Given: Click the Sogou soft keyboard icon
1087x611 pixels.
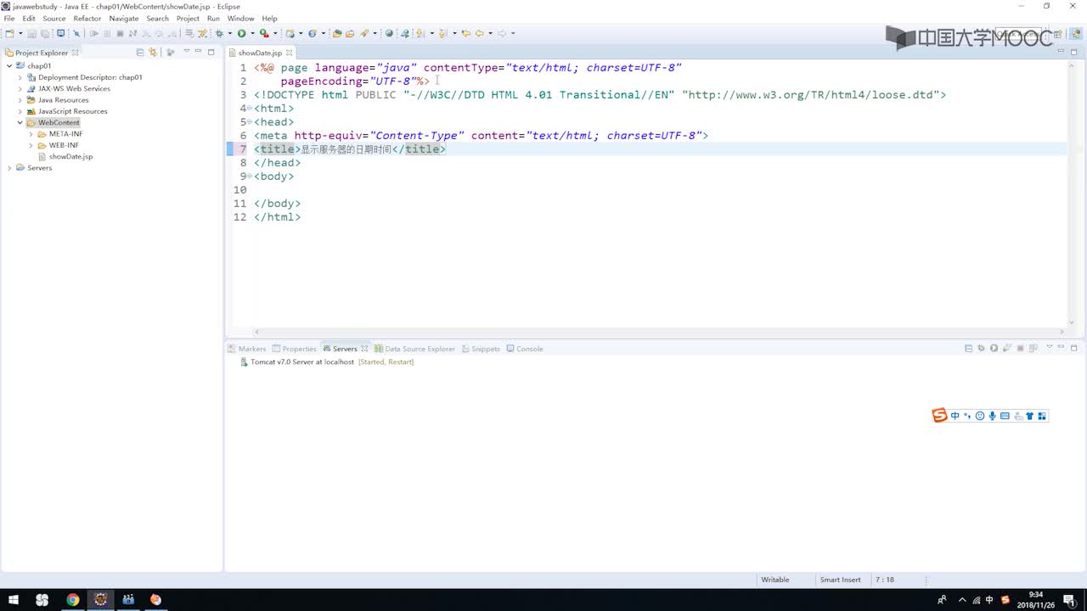Looking at the screenshot, I should tap(1005, 416).
